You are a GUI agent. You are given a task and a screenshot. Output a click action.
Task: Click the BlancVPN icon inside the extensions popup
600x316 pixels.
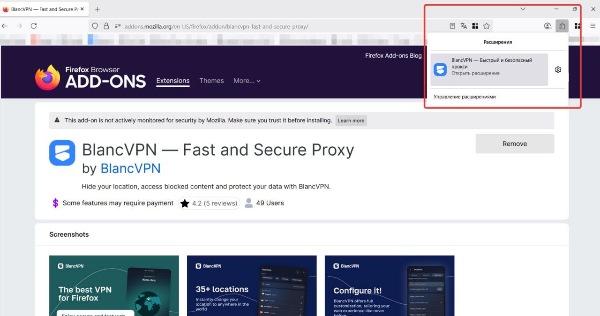[440, 69]
